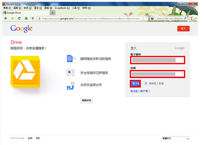Click the red 登入 button in page header
This screenshot has width=206, height=145.
pyautogui.click(x=183, y=29)
